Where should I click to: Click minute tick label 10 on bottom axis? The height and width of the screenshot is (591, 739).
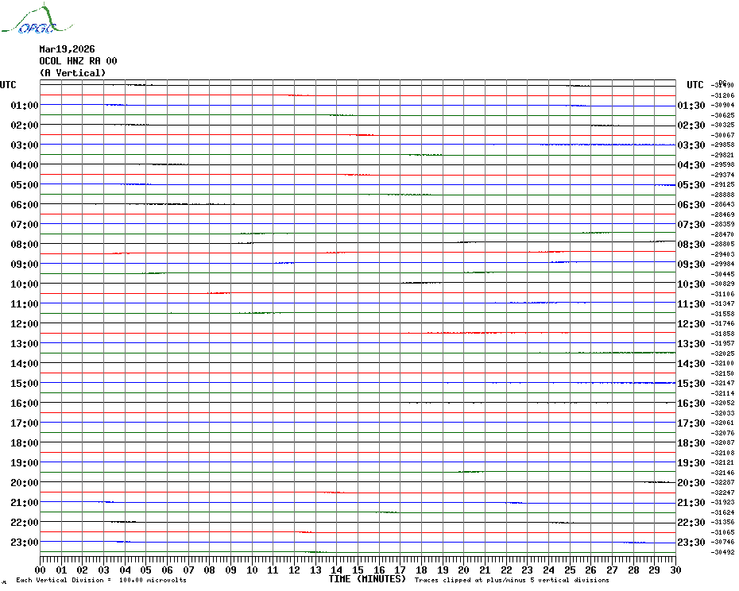[x=252, y=570]
